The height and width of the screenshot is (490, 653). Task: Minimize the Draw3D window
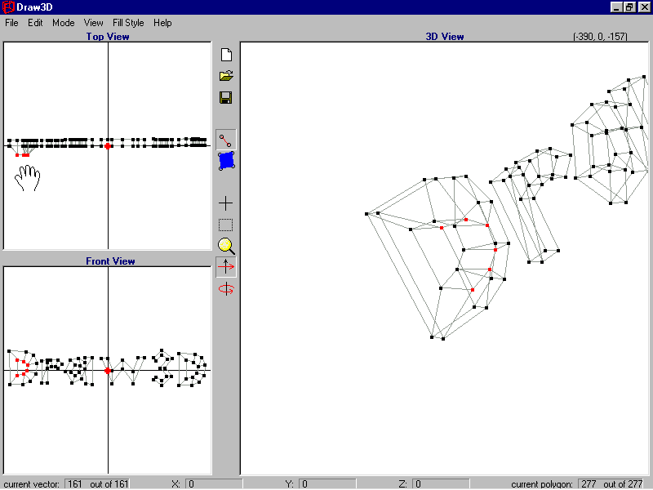(x=617, y=7)
